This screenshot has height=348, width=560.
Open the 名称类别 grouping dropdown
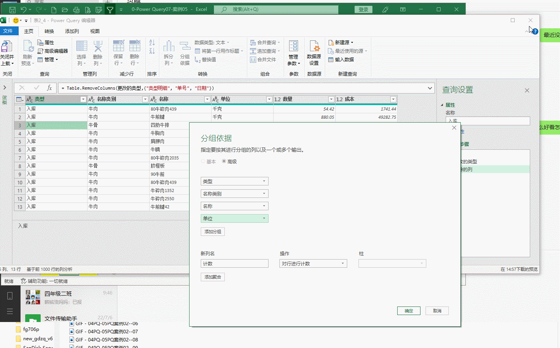pyautogui.click(x=234, y=194)
